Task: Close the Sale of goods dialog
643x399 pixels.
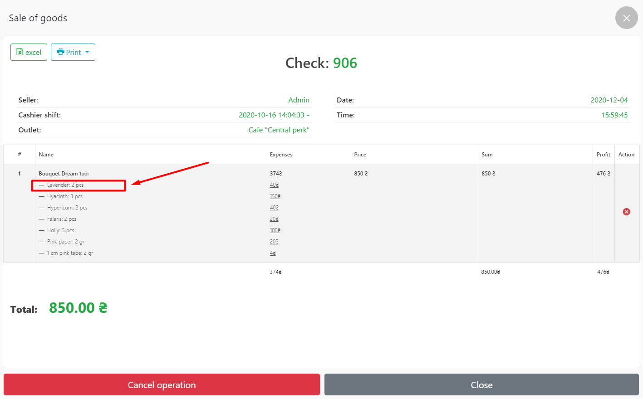Action: point(626,18)
